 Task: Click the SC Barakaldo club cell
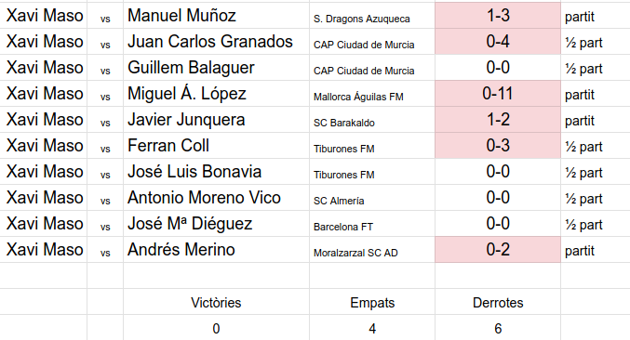372,120
